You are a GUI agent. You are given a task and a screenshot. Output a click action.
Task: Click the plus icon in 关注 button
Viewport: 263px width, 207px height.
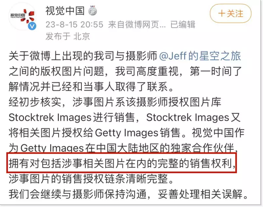tap(222, 13)
